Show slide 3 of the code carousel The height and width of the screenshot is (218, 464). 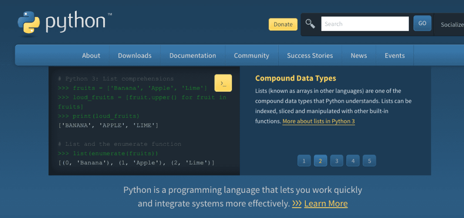[337, 161]
